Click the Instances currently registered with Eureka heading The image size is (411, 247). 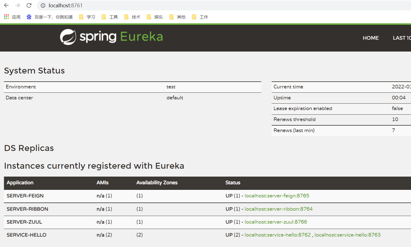(94, 166)
